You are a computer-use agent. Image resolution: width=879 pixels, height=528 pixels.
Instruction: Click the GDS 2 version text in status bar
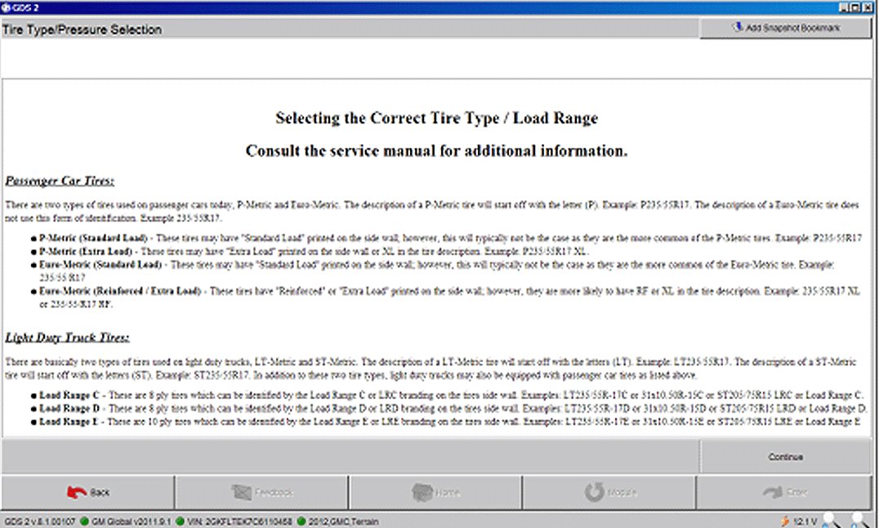(40, 521)
